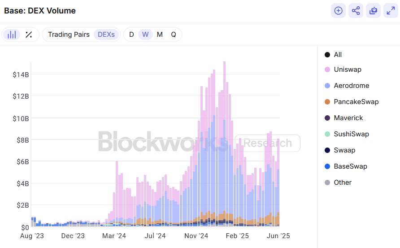This screenshot has width=400, height=248.
Task: Toggle PancakeSwap series visibility
Action: 356,102
